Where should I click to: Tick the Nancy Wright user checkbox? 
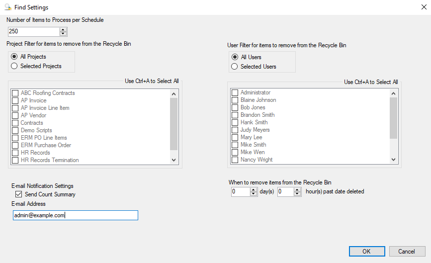(x=235, y=160)
